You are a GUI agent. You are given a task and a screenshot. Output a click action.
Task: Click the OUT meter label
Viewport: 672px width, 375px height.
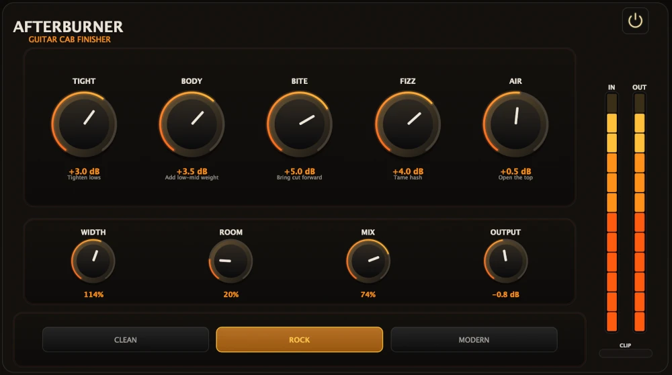click(640, 87)
